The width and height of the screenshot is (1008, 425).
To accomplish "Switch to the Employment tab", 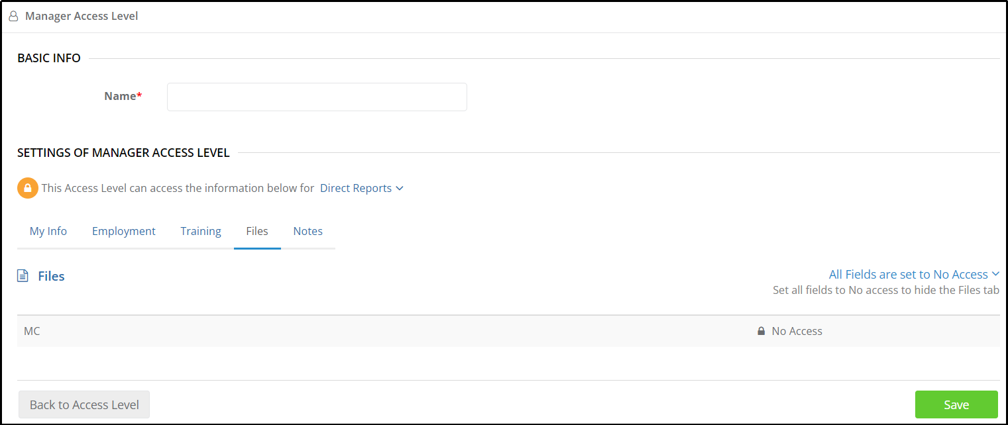I will [x=124, y=231].
